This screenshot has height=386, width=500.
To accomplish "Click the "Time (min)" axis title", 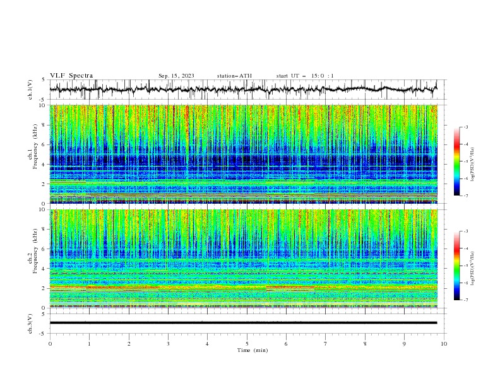I will tap(253, 350).
